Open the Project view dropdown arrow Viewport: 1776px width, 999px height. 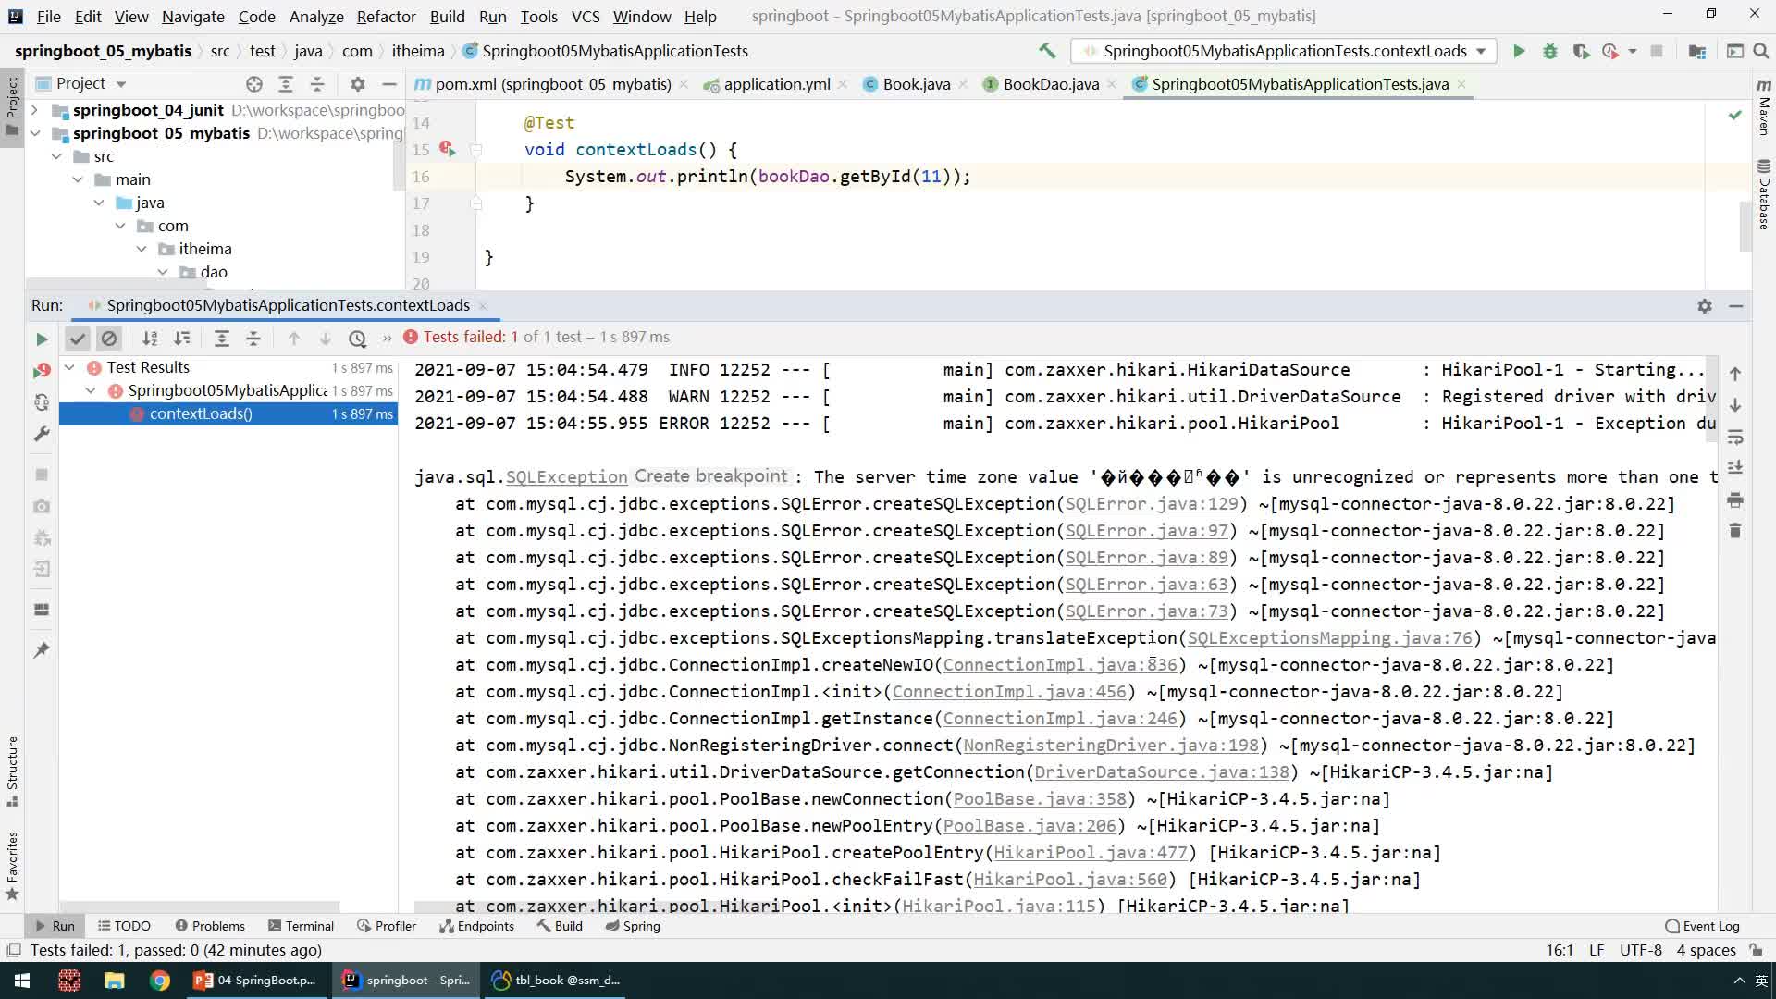pyautogui.click(x=121, y=84)
